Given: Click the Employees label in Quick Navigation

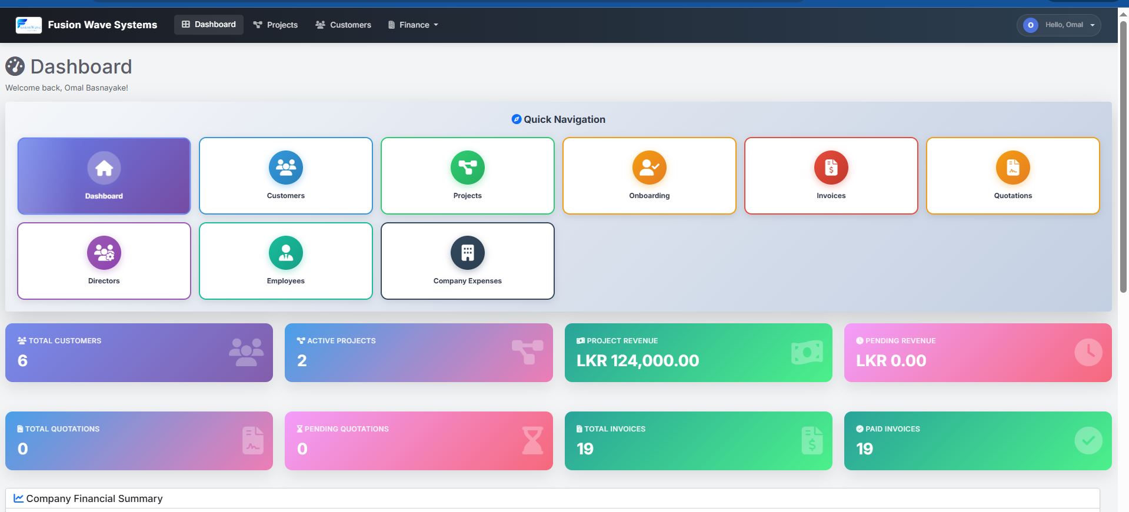Looking at the screenshot, I should (286, 281).
